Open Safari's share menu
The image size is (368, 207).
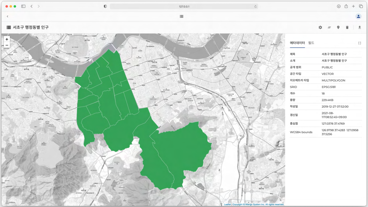coord(346,6)
